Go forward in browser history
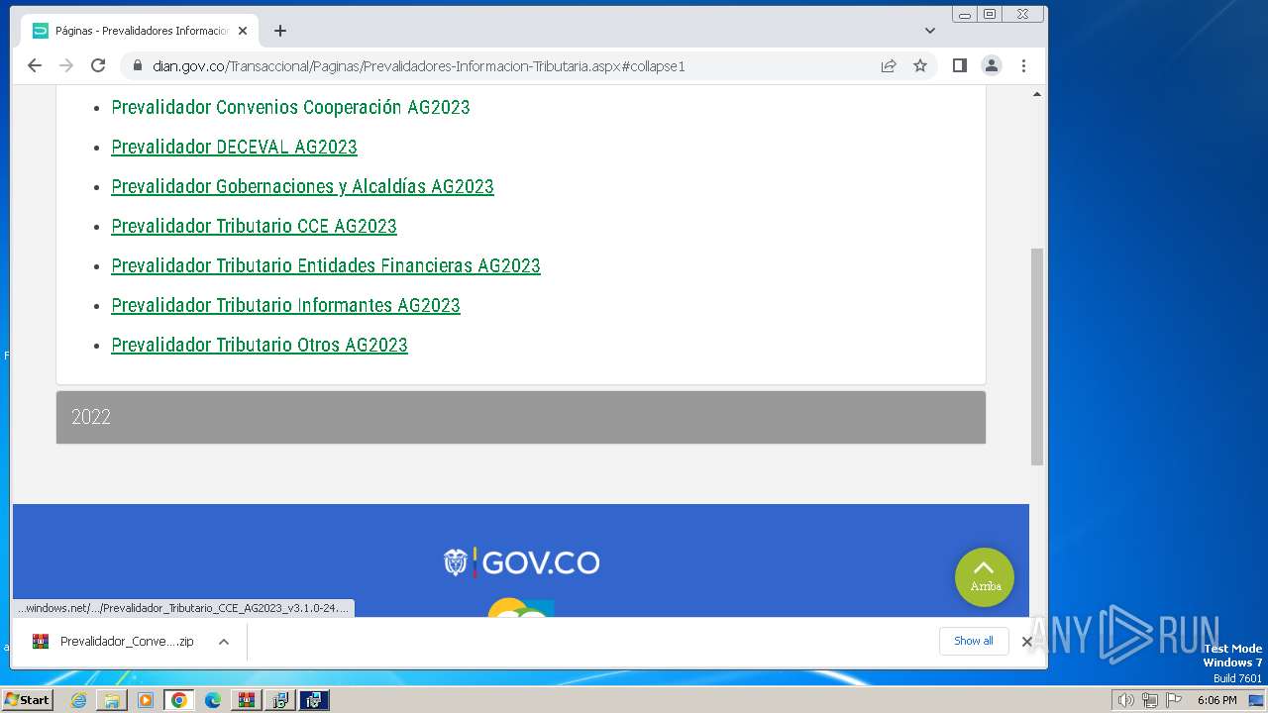 (x=66, y=65)
